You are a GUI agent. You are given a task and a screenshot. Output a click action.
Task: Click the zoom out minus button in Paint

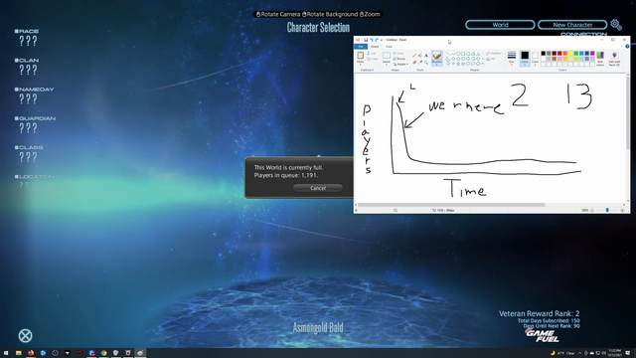(592, 210)
